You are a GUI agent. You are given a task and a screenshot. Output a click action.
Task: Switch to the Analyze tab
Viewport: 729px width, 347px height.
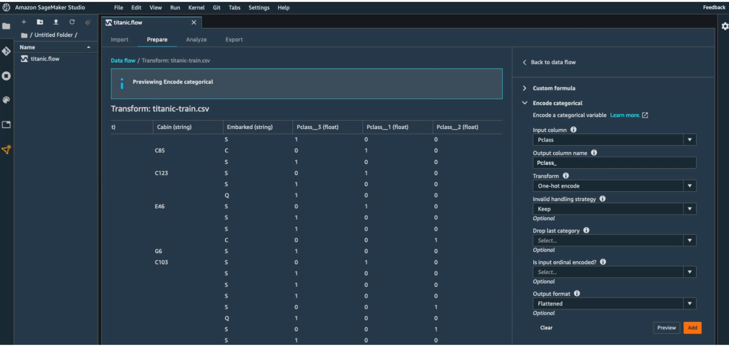[196, 40]
